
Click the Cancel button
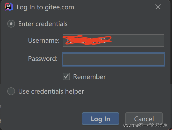click(x=144, y=119)
